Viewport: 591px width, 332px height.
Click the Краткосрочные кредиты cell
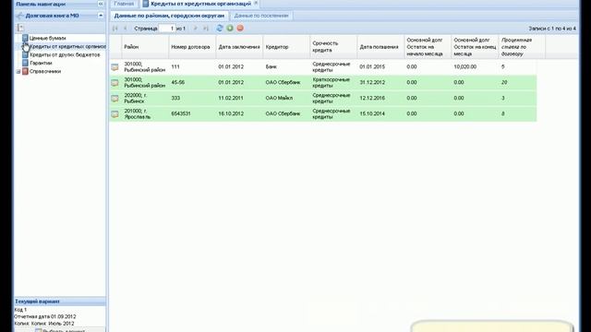[331, 82]
